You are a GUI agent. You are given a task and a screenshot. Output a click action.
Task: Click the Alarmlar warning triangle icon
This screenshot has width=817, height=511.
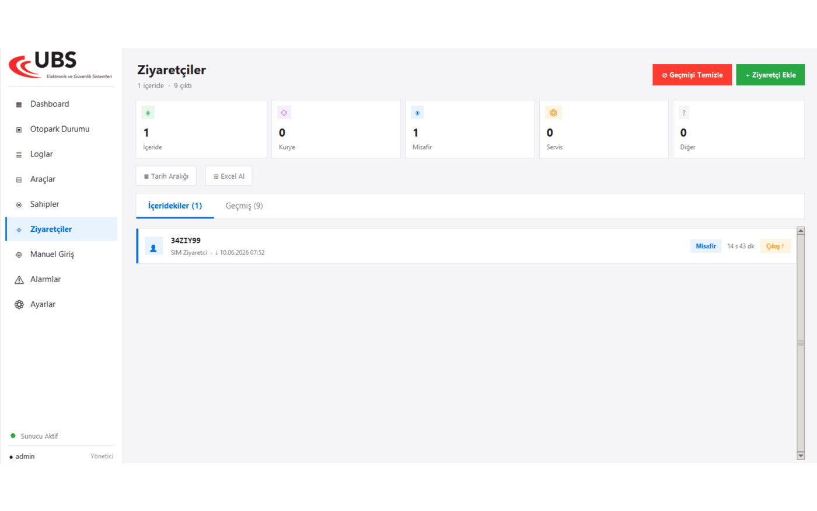click(19, 280)
